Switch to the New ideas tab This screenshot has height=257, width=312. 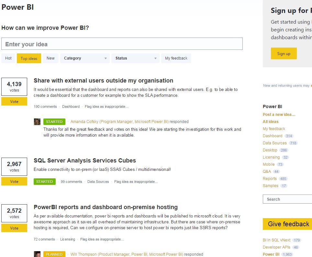coord(50,58)
